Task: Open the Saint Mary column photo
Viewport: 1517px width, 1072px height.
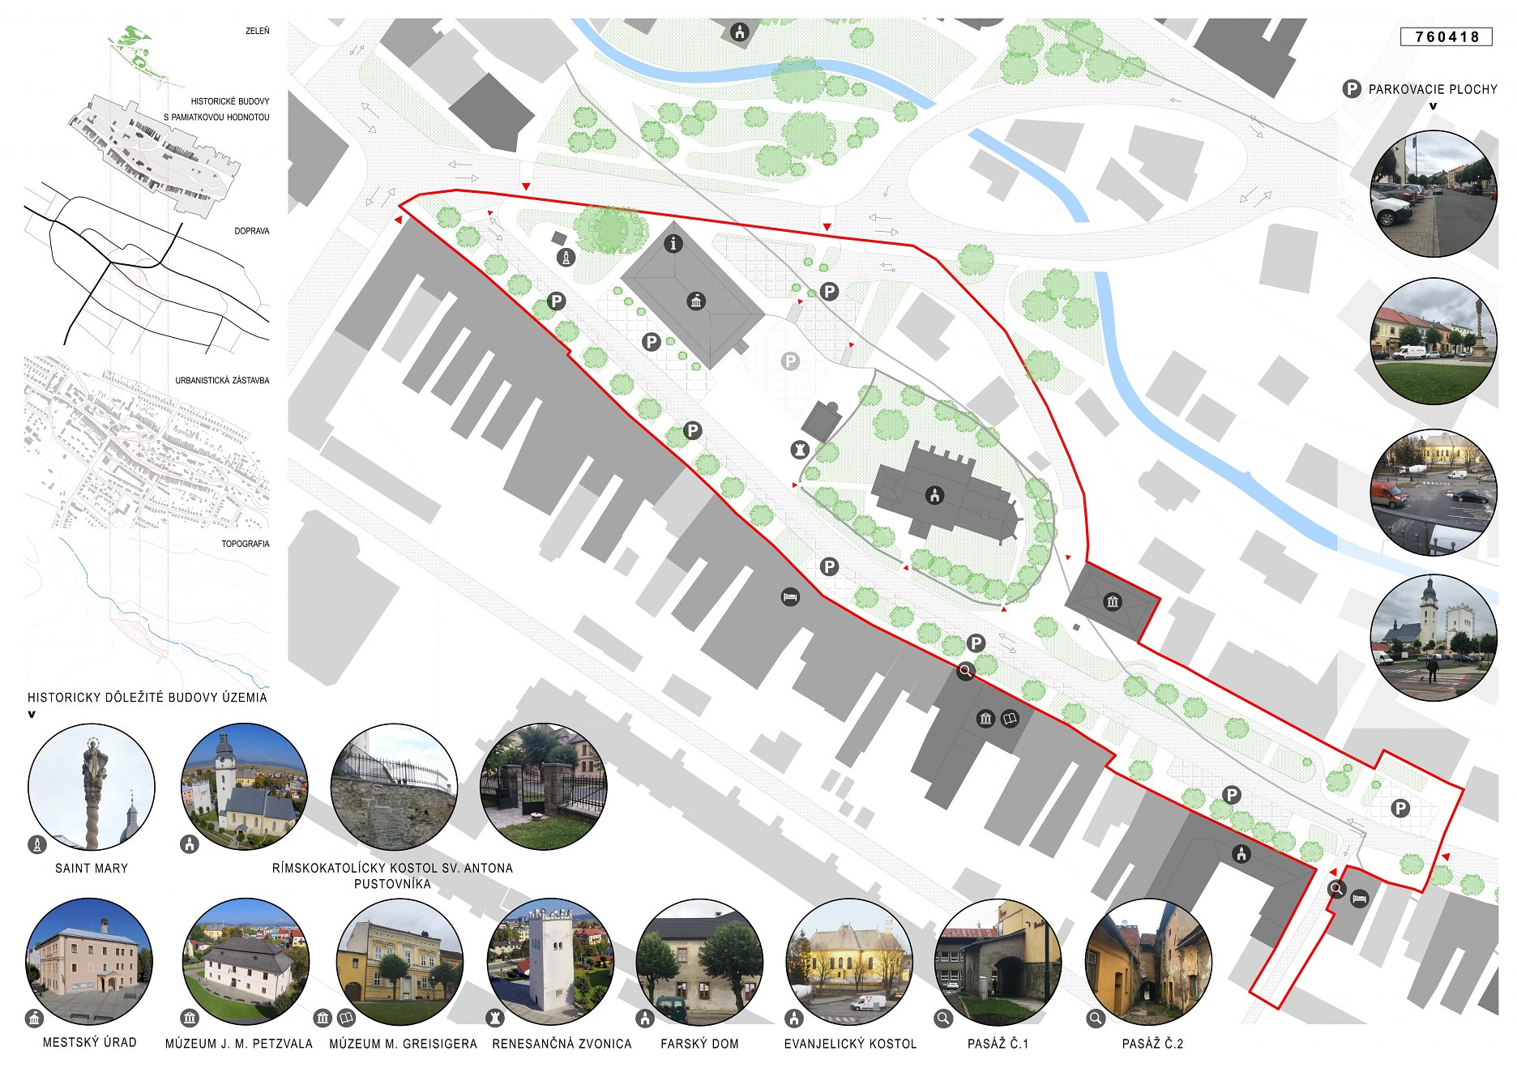Action: click(92, 787)
